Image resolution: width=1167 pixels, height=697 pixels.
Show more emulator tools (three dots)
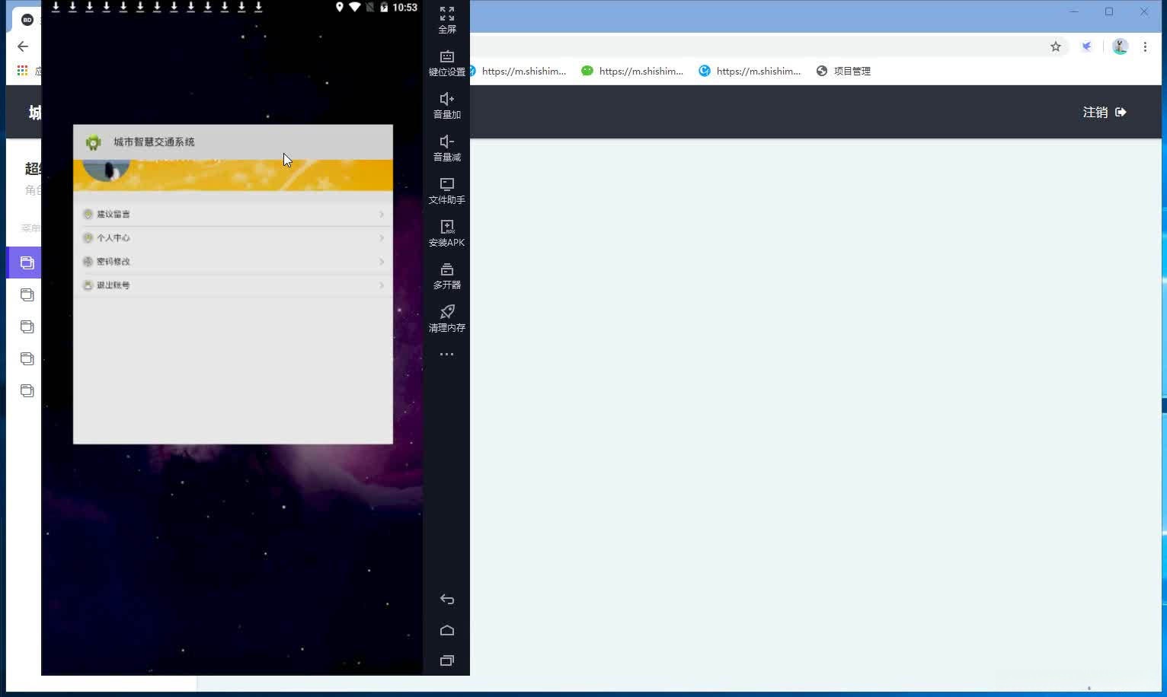click(447, 355)
